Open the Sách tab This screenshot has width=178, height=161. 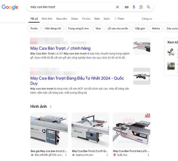pos(107,19)
